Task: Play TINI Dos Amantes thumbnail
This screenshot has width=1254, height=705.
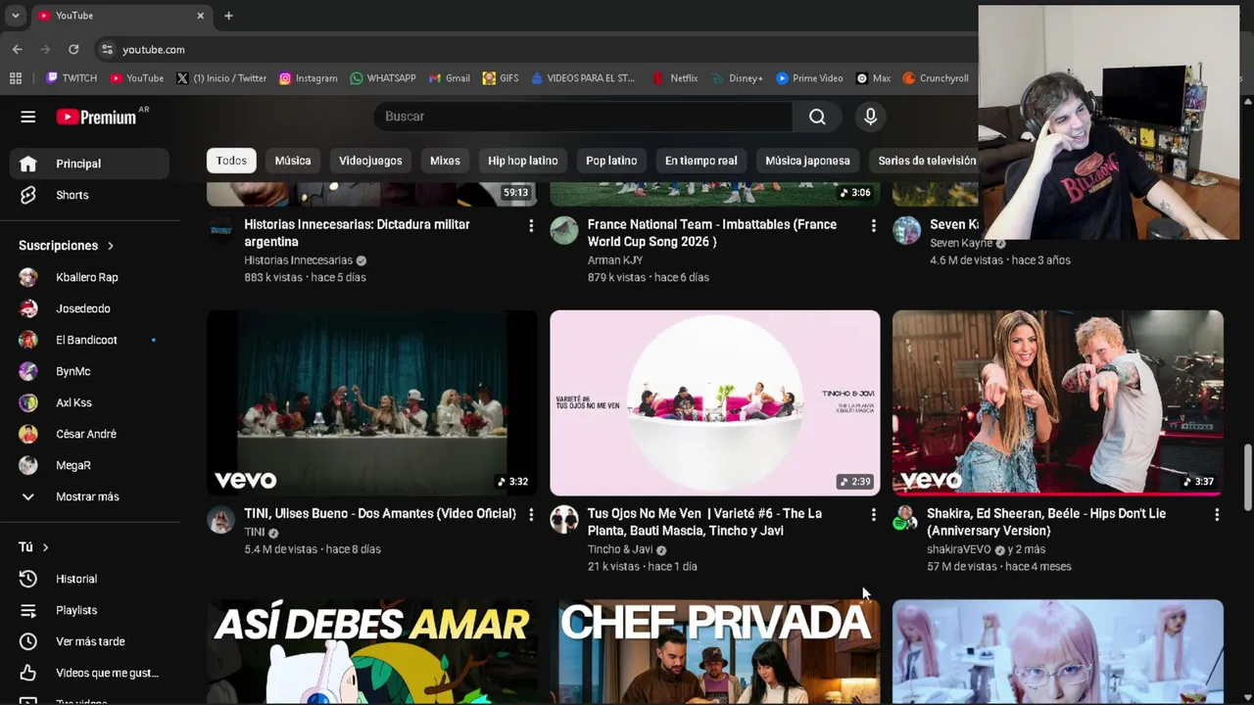Action: tap(372, 402)
